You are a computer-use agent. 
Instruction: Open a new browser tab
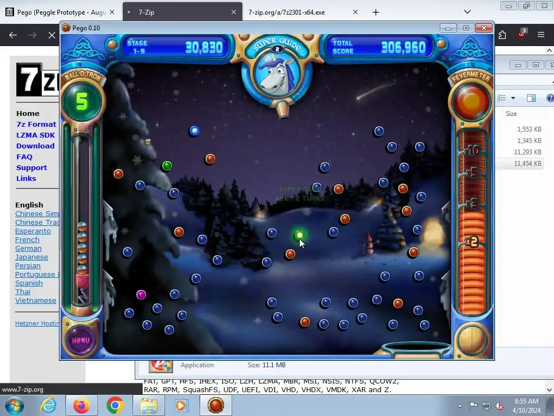[375, 12]
